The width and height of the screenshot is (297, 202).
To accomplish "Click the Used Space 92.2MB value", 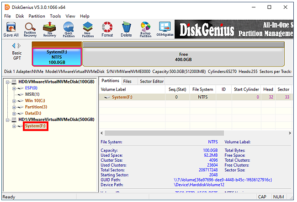I will (211, 155).
